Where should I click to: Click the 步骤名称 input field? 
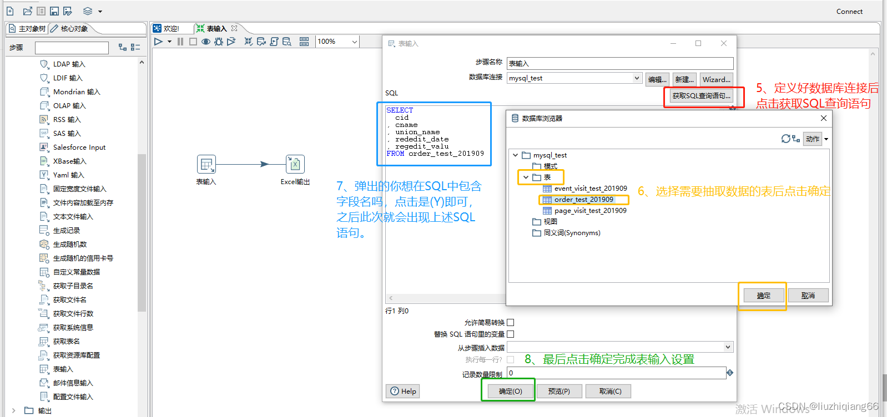pos(620,63)
